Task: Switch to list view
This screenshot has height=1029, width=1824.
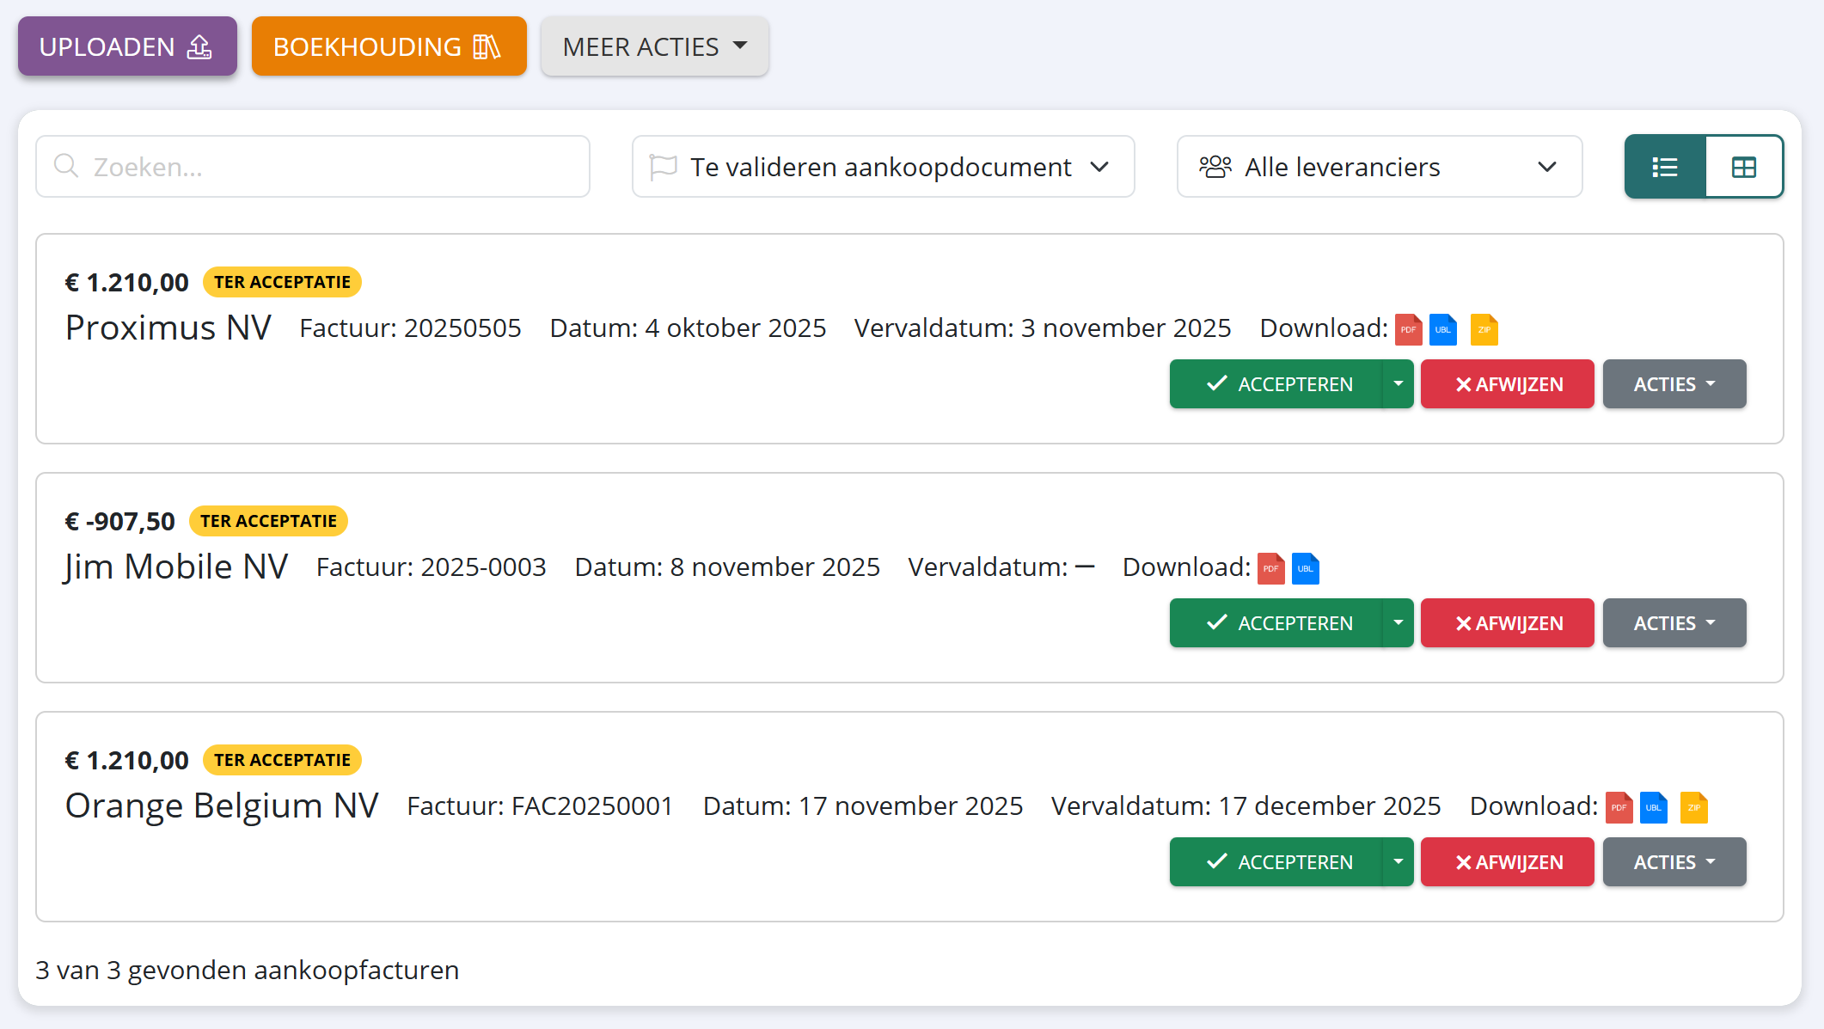Action: pos(1665,167)
